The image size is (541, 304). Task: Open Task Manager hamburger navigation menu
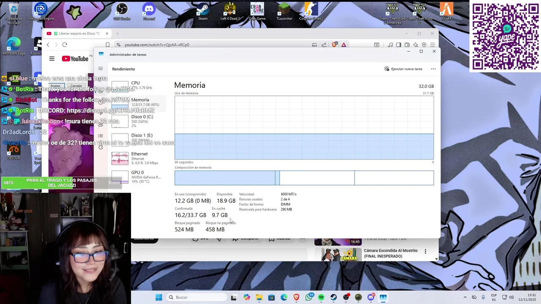[x=101, y=68]
